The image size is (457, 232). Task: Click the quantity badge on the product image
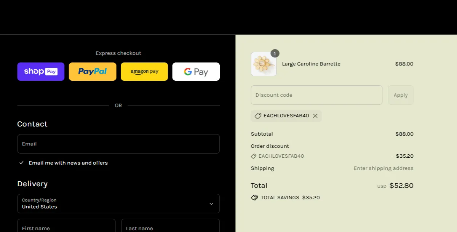275,53
